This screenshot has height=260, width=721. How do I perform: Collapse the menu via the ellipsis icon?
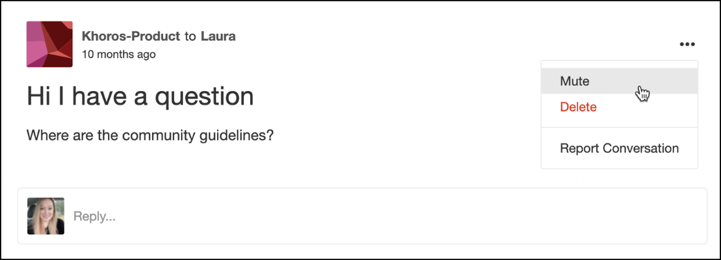(687, 45)
